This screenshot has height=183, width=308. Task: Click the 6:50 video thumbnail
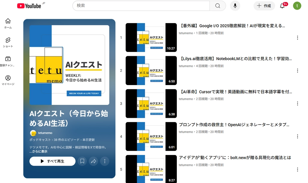coord(151,70)
